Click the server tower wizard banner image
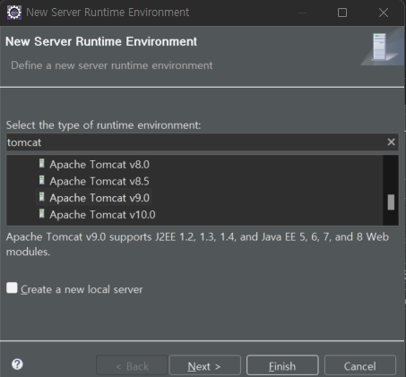Image resolution: width=406 pixels, height=377 pixels. (x=383, y=47)
